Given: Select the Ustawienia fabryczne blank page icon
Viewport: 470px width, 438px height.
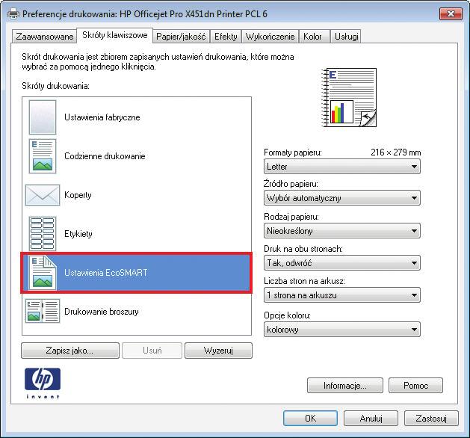Looking at the screenshot, I should coord(43,117).
